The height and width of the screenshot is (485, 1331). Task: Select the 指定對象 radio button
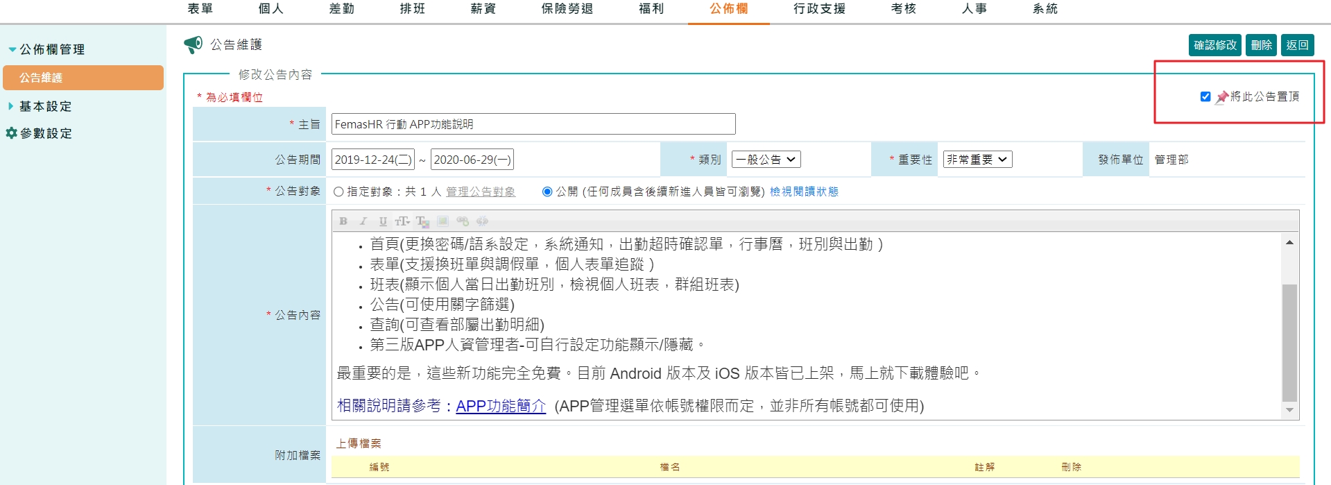[338, 192]
